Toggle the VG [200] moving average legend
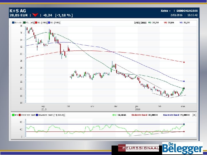The image size is (207, 155). click(41, 23)
